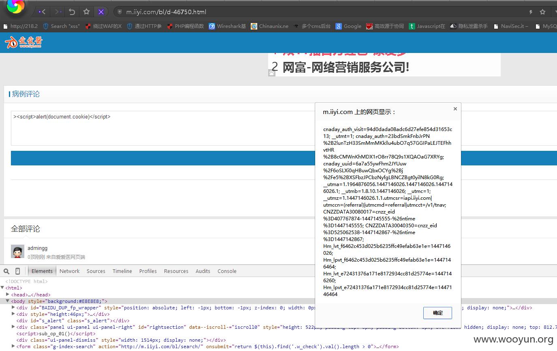Viewport: 557px width, 351px height.
Task: Open the Javascript在 bookmark
Action: (x=427, y=26)
